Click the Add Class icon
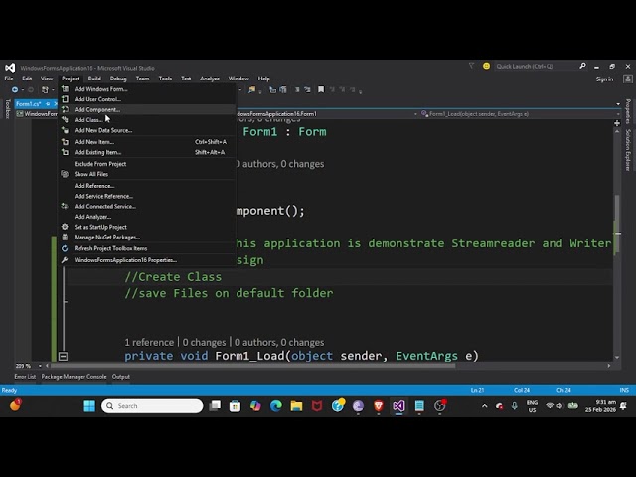This screenshot has height=477, width=636. click(65, 119)
